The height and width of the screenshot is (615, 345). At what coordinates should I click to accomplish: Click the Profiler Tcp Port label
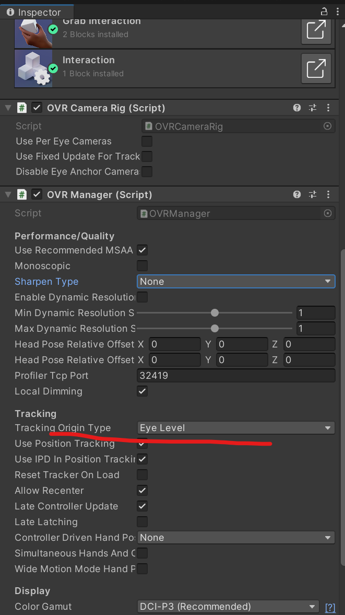(51, 375)
